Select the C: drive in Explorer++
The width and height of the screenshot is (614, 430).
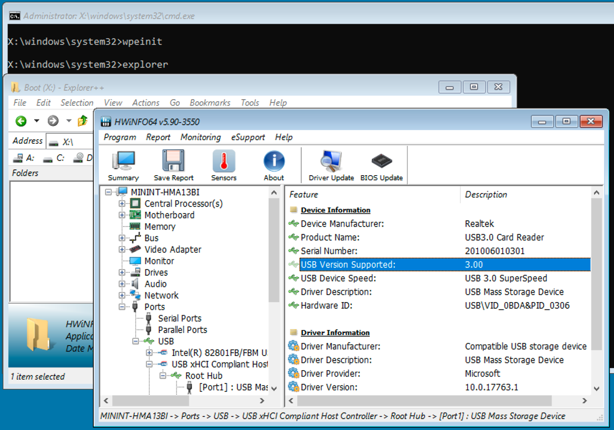coord(53,158)
